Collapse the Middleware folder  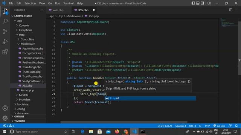pyautogui.click(x=28, y=44)
